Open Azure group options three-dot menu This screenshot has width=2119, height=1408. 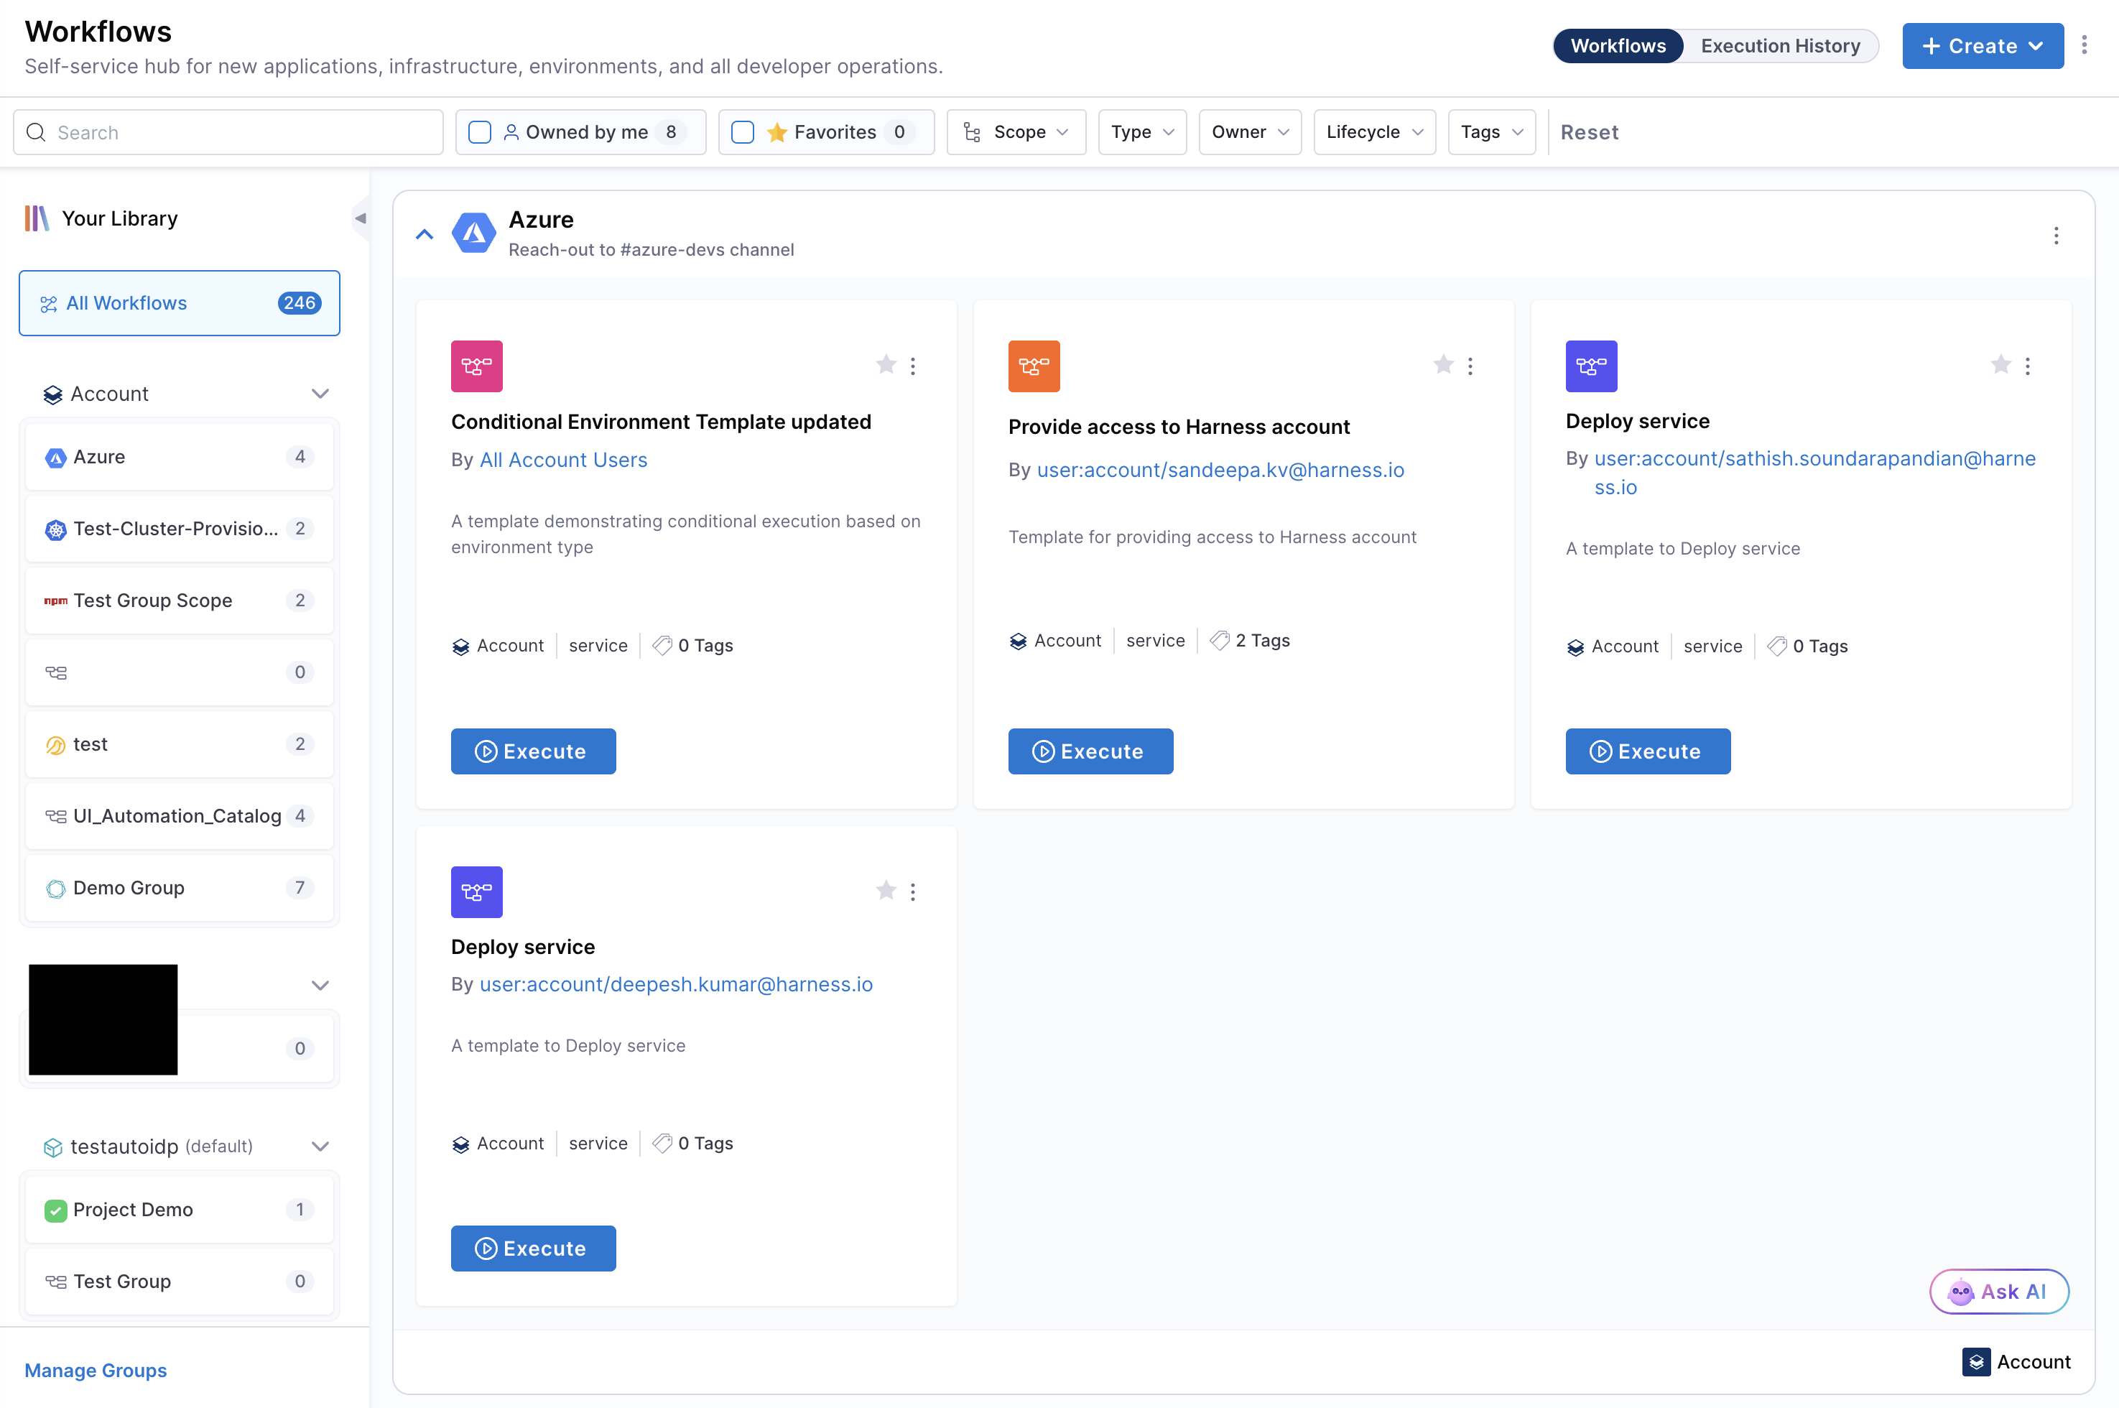click(2055, 236)
